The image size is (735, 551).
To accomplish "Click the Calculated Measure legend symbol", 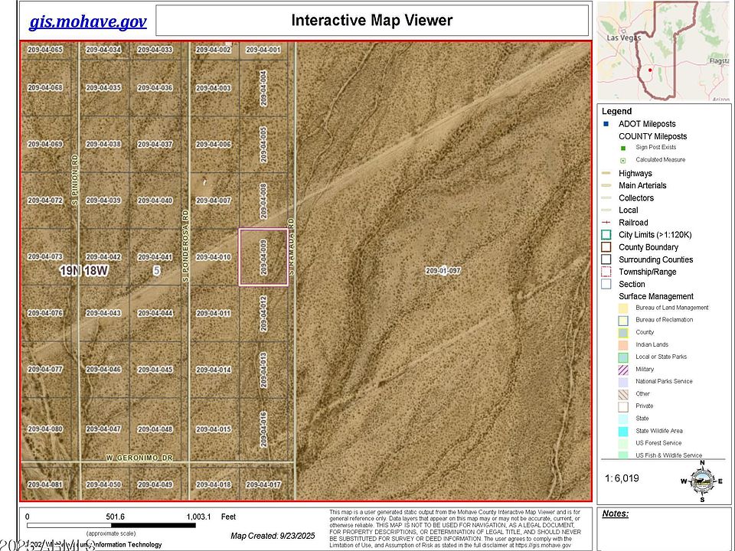I will click(x=623, y=160).
